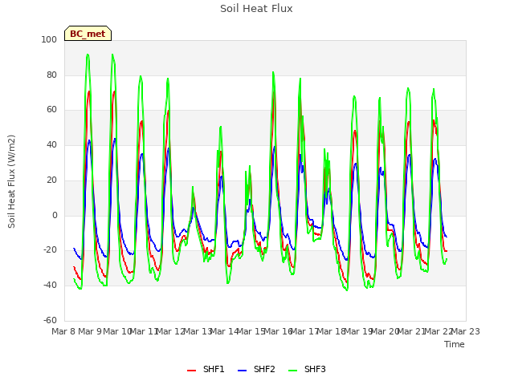Click the -20 y-axis tick label
This screenshot has width=514, height=385.
50,250
